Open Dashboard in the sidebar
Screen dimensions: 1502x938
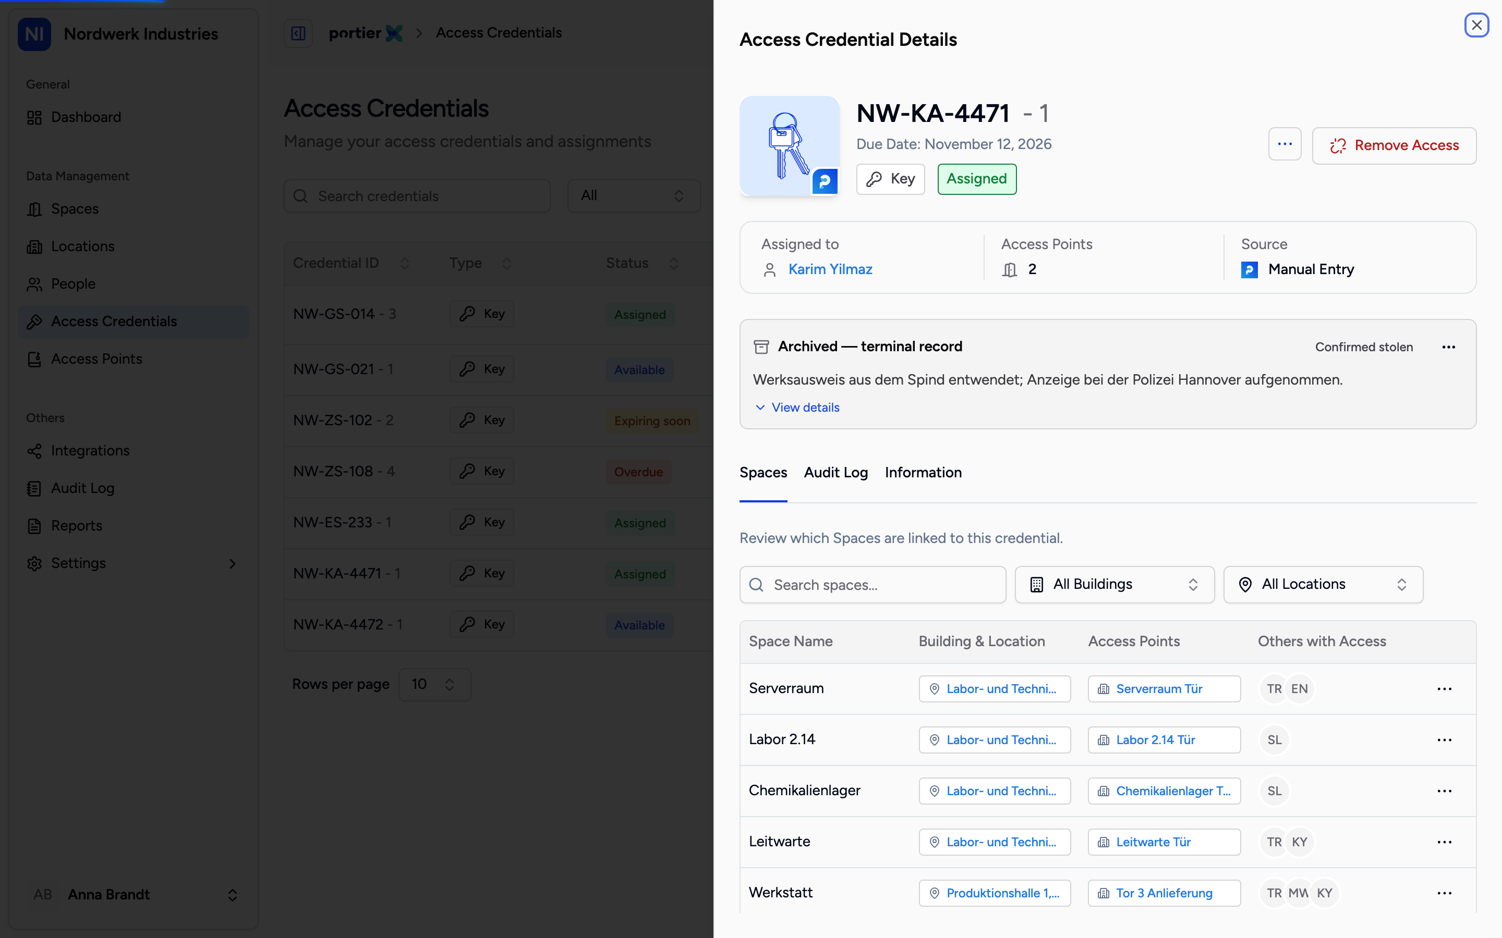134,117
